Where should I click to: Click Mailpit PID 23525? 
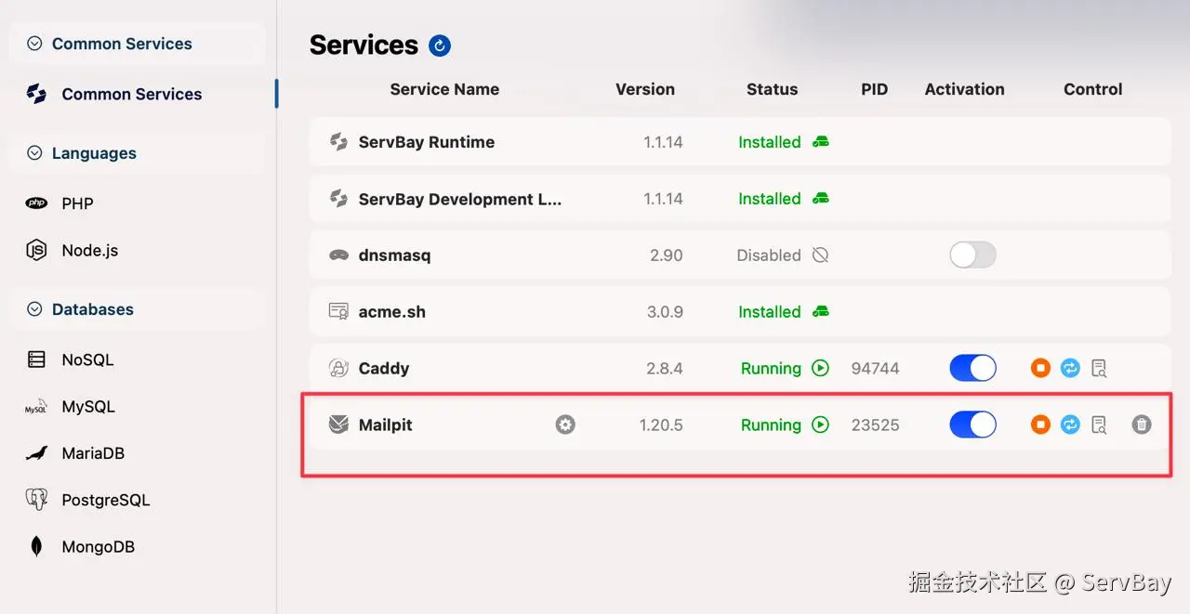(876, 425)
